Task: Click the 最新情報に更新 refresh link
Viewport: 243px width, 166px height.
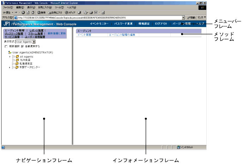Action: pyautogui.click(x=57, y=33)
